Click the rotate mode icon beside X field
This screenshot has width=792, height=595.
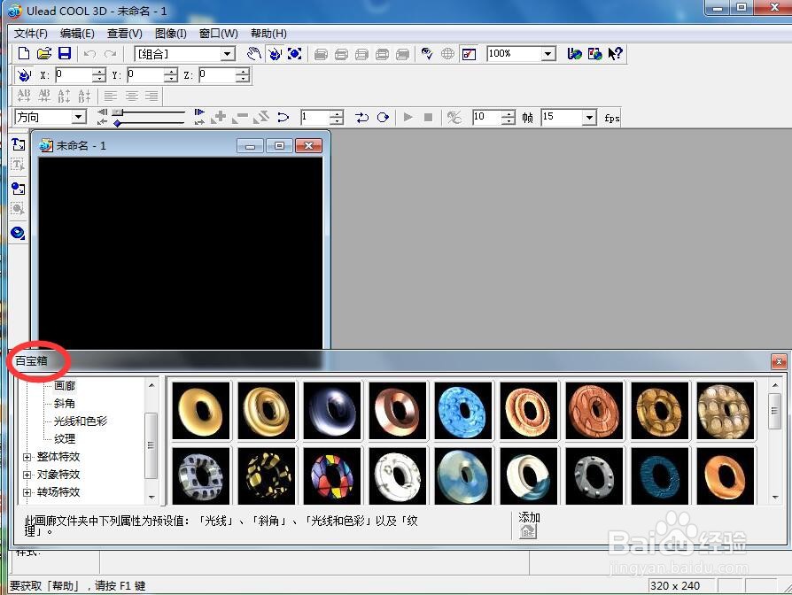click(x=24, y=75)
